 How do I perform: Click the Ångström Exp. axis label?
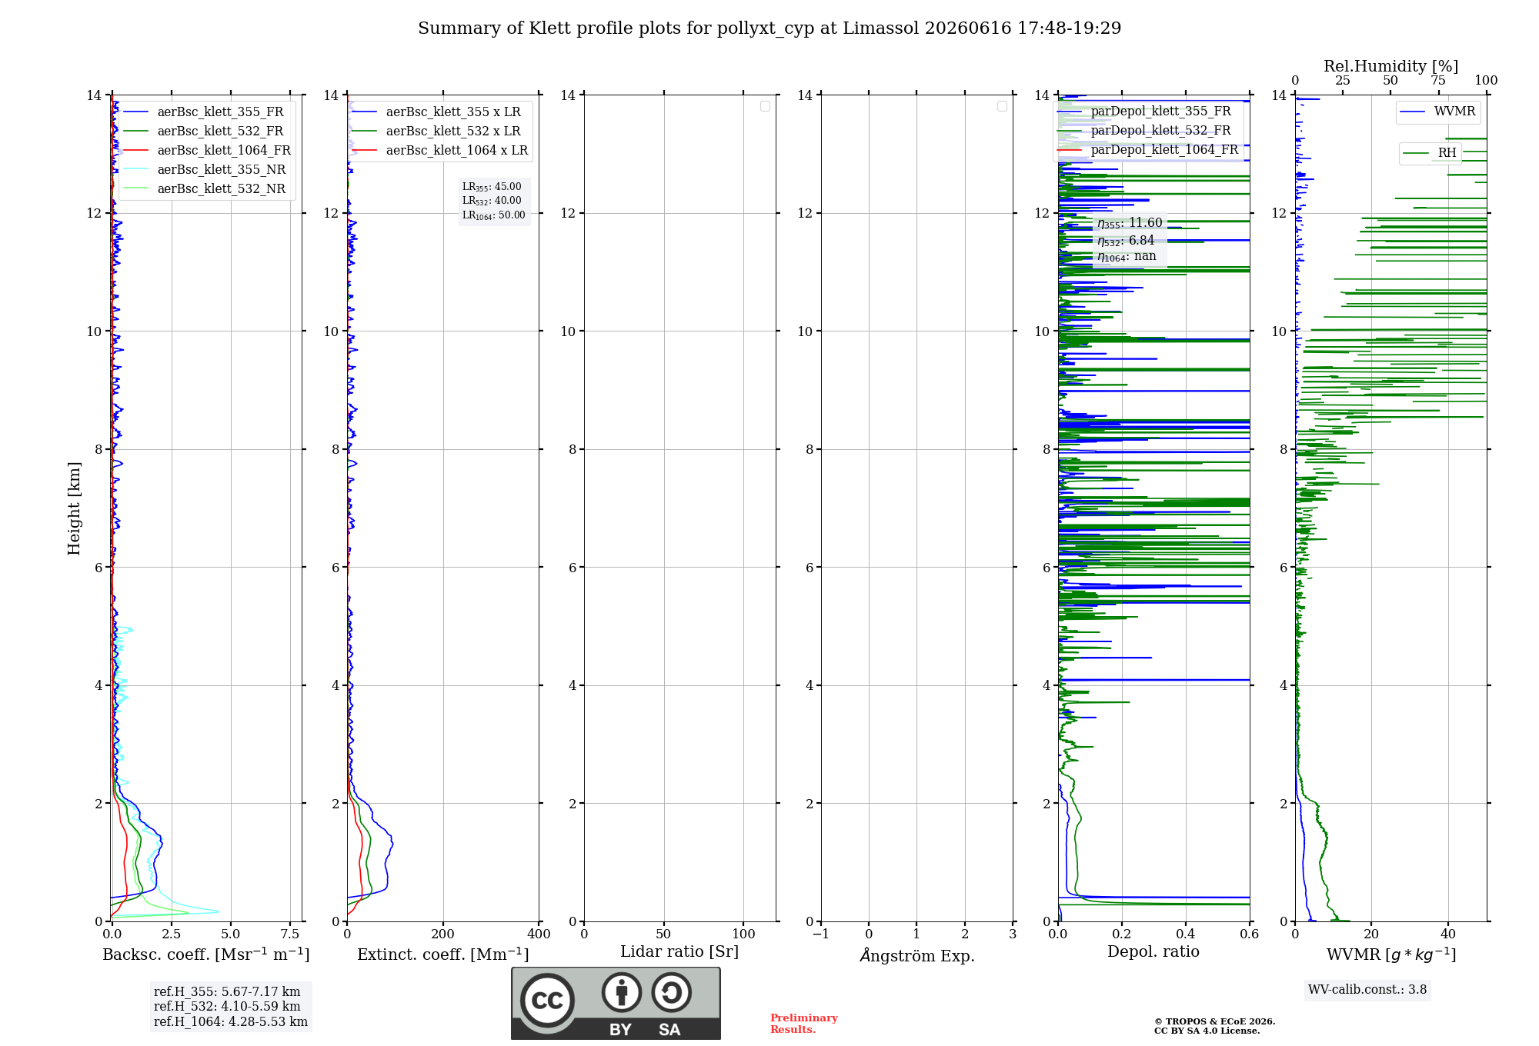click(917, 954)
